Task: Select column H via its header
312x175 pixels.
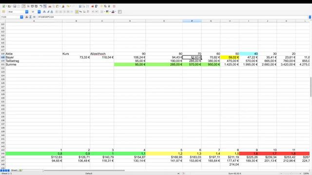Action: (230, 21)
